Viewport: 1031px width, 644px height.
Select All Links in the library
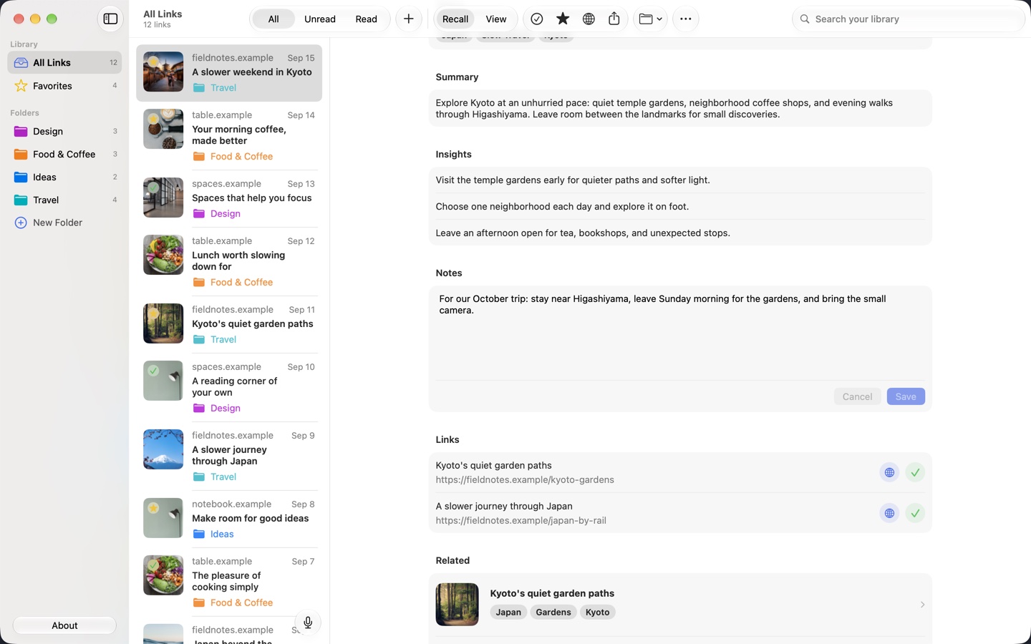(x=64, y=63)
